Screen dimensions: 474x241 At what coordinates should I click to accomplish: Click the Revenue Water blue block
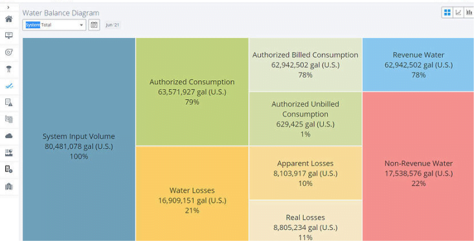point(418,64)
